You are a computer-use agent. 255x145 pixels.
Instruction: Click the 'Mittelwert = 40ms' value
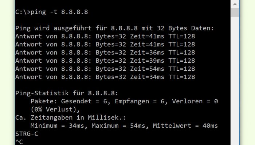pos(185,126)
